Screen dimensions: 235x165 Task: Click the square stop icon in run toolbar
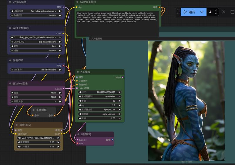coord(232,12)
